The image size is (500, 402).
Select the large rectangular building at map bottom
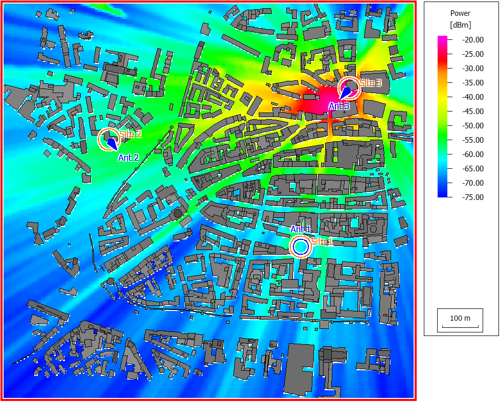coord(301,368)
